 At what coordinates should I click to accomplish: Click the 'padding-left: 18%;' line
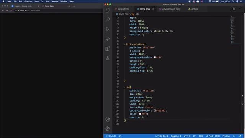coord(141,67)
